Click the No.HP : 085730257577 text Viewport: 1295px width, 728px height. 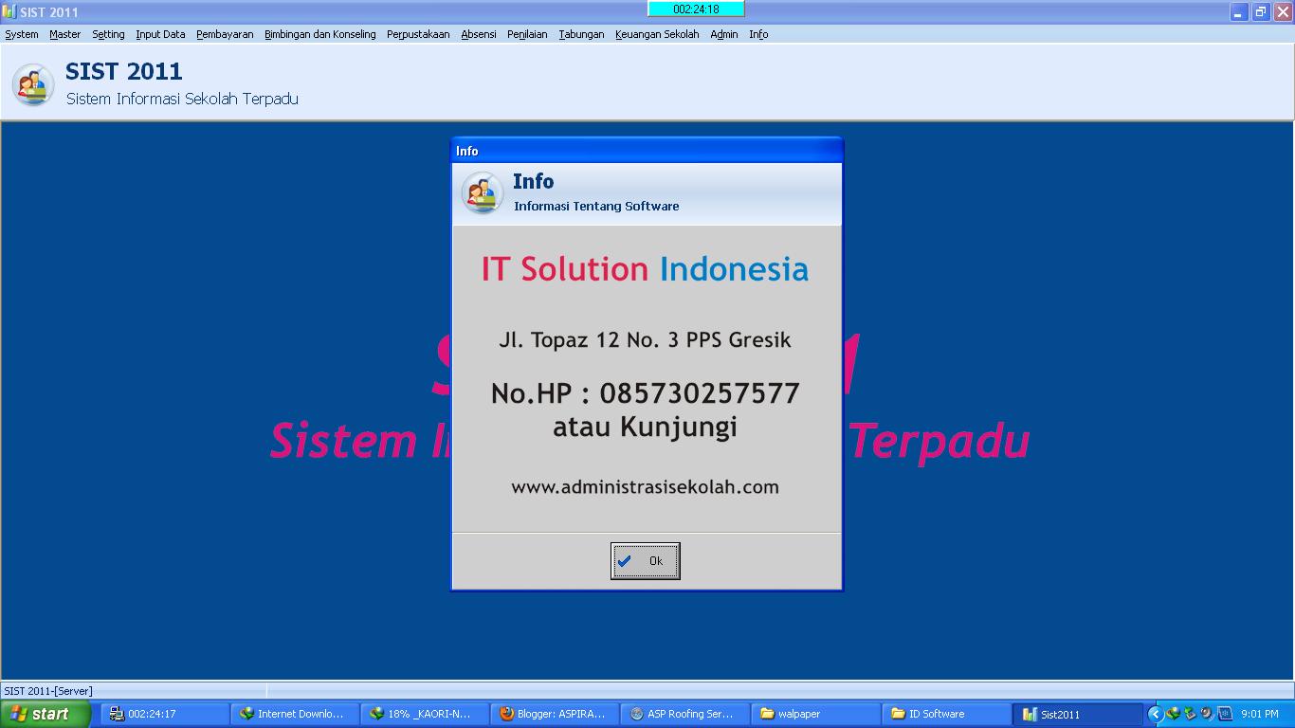645,393
